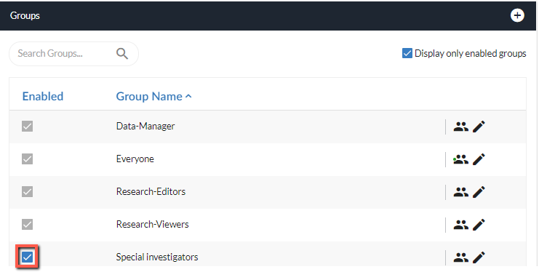
Task: Select the Special investigators group name
Action: 157,257
